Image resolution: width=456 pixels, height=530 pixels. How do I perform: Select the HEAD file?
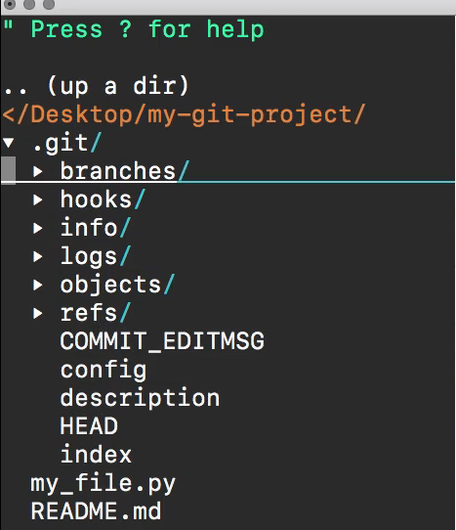click(89, 426)
